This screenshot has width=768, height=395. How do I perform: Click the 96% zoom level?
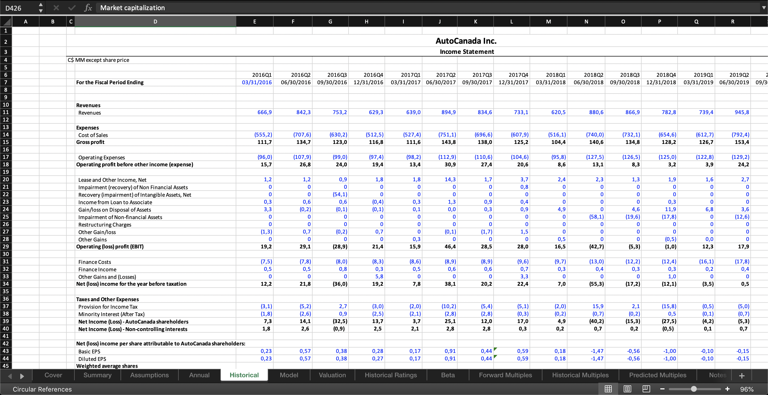[x=747, y=389]
